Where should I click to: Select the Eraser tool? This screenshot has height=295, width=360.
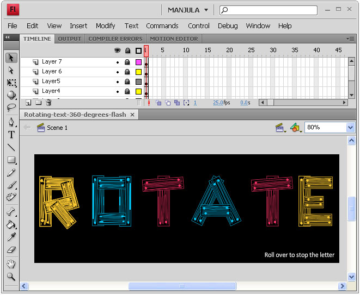coord(11,250)
